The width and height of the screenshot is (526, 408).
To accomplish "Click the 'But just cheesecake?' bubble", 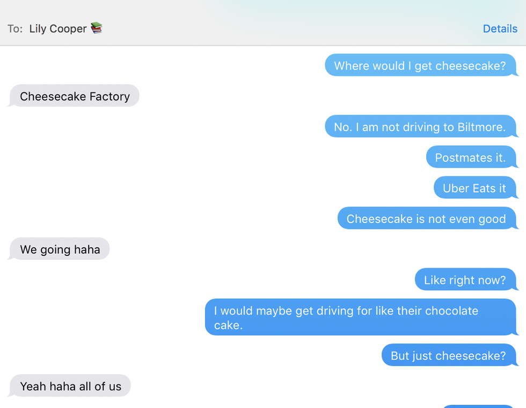I will coord(449,355).
